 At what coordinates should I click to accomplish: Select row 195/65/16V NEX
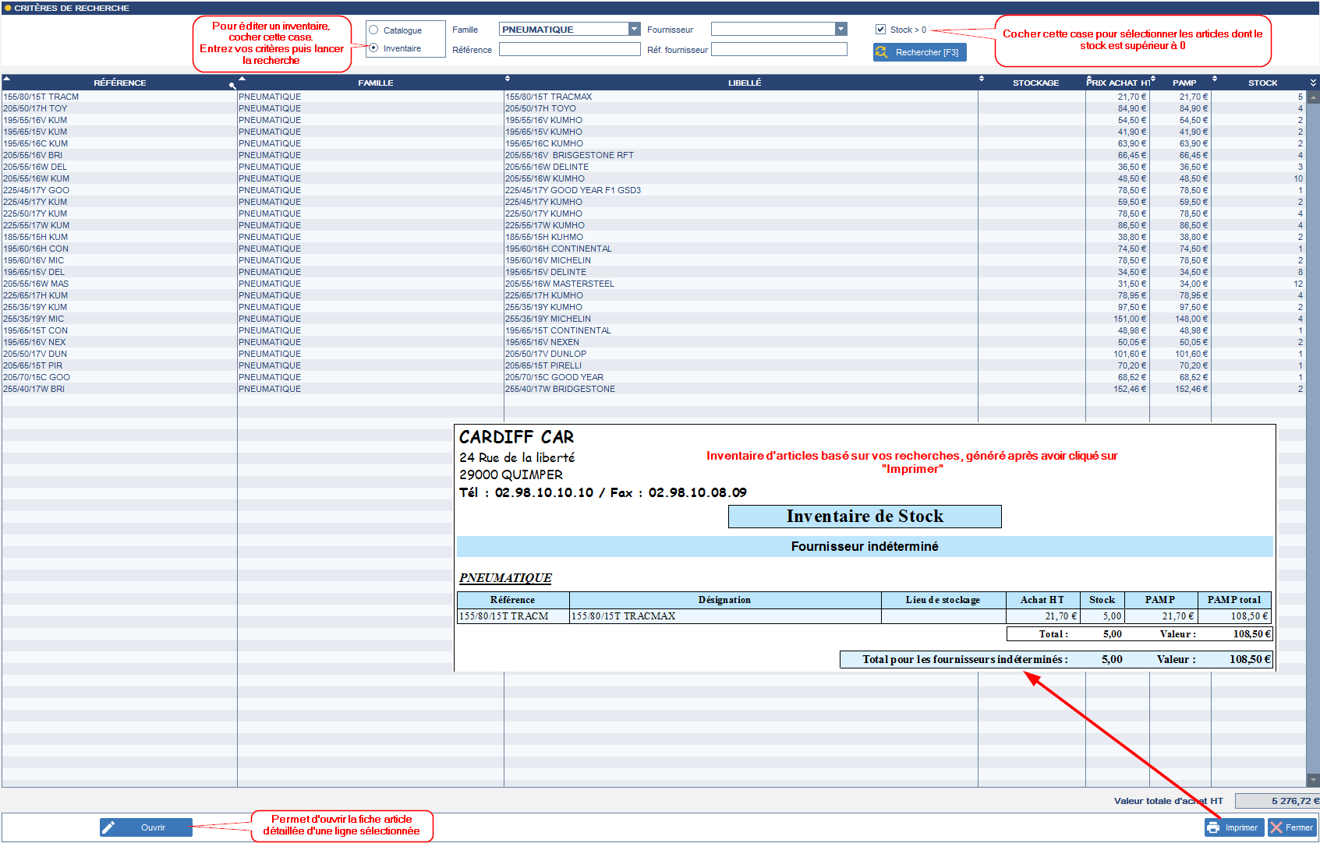point(653,342)
